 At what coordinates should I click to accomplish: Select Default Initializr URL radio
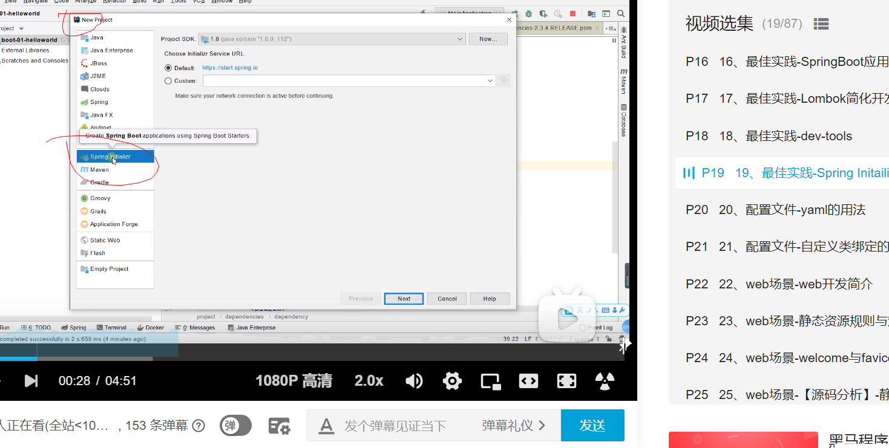tap(168, 68)
